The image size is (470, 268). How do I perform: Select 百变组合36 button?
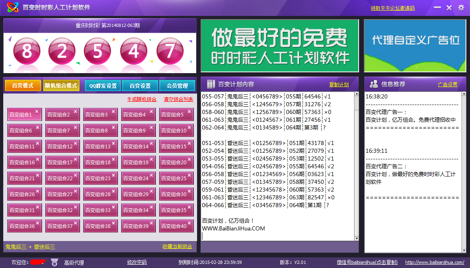click(24, 226)
